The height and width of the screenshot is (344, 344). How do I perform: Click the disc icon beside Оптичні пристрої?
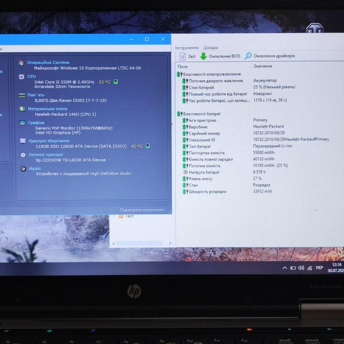tap(23, 155)
